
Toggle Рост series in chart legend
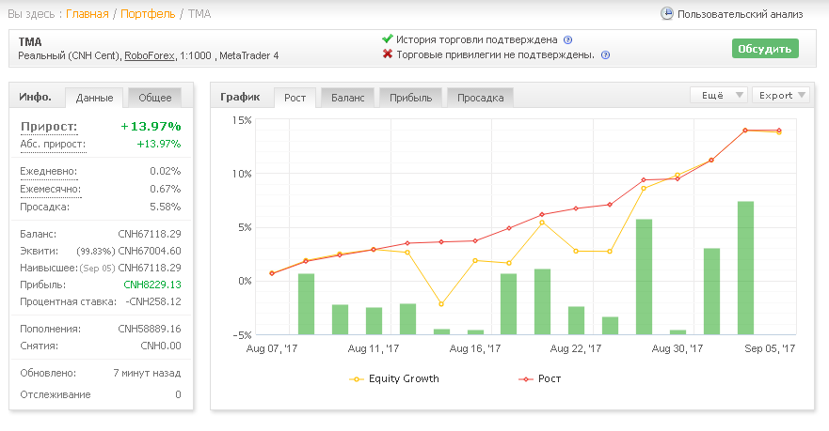tap(540, 378)
